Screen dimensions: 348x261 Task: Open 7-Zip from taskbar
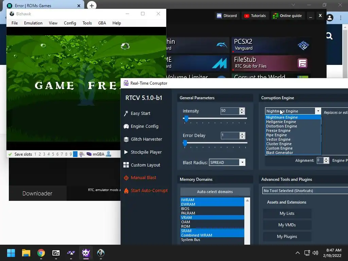[x=56, y=253]
